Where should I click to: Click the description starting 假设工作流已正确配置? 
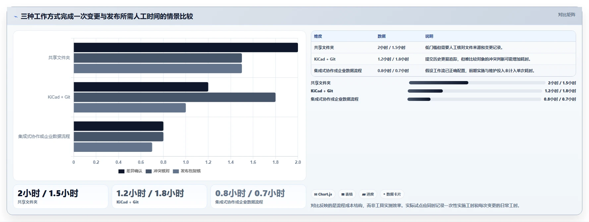481,71
